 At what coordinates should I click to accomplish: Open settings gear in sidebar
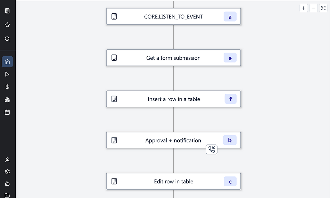[x=7, y=172]
